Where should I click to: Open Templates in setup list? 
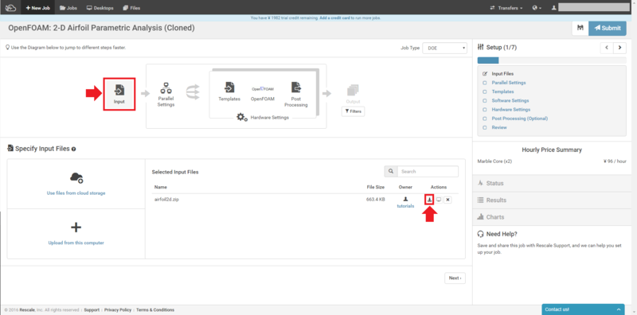tap(502, 91)
